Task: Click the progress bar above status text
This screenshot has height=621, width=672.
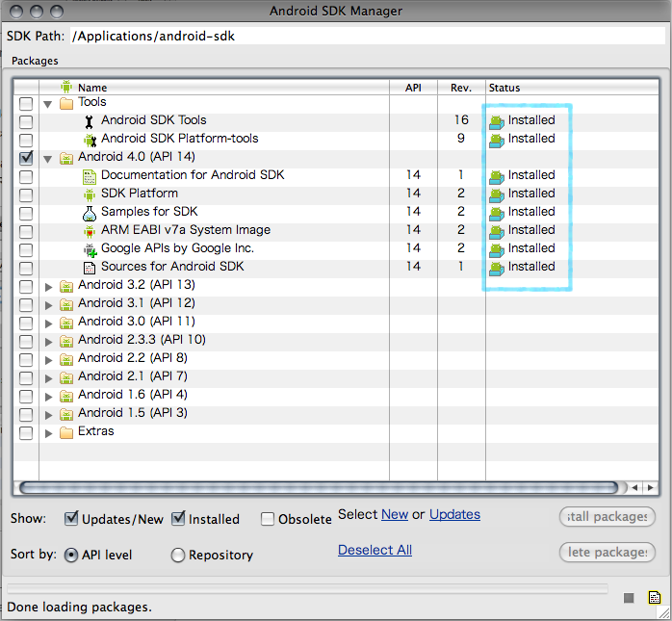Action: (307, 588)
